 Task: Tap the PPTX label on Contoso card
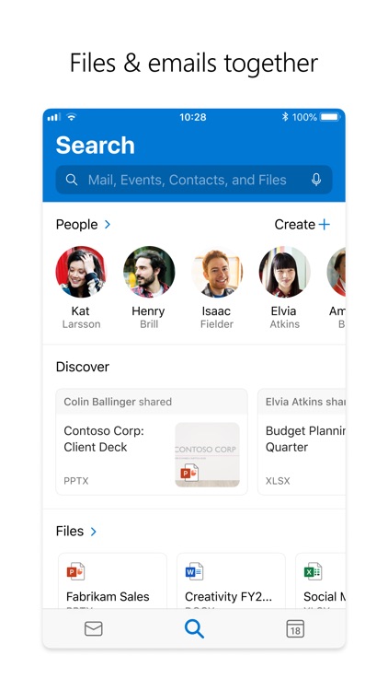click(76, 481)
